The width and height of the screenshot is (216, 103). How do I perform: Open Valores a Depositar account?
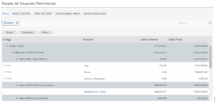(x=95, y=79)
